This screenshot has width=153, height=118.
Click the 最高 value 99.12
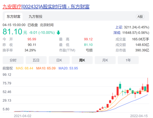click(88, 39)
